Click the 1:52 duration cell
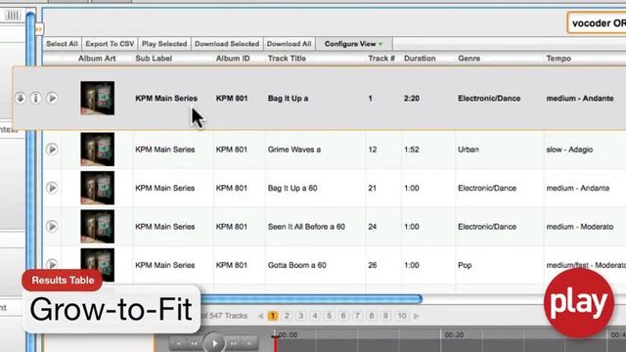The width and height of the screenshot is (626, 352). tap(411, 150)
